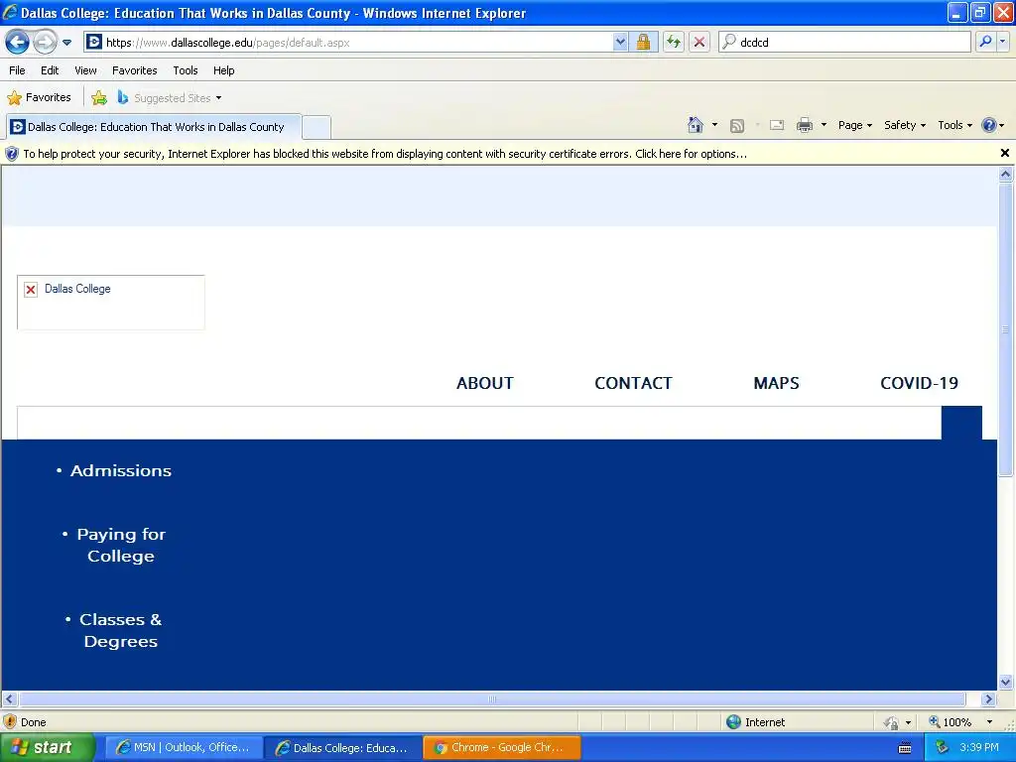The height and width of the screenshot is (762, 1016).
Task: Open the Help menu
Action: (223, 70)
